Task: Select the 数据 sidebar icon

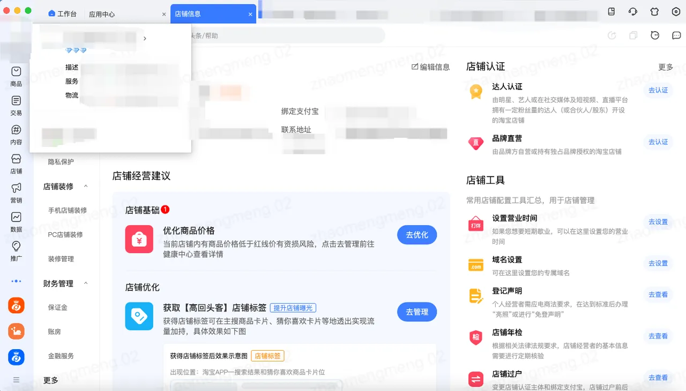Action: point(16,221)
